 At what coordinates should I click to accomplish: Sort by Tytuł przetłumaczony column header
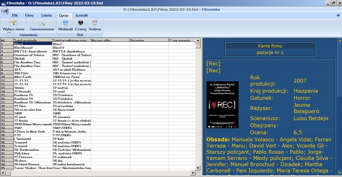pyautogui.click(x=71, y=40)
